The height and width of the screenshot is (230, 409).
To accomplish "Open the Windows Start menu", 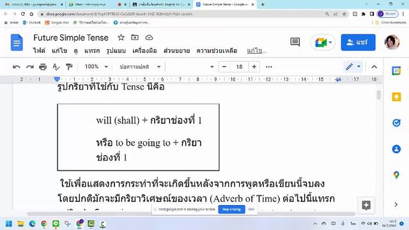I will [x=9, y=224].
